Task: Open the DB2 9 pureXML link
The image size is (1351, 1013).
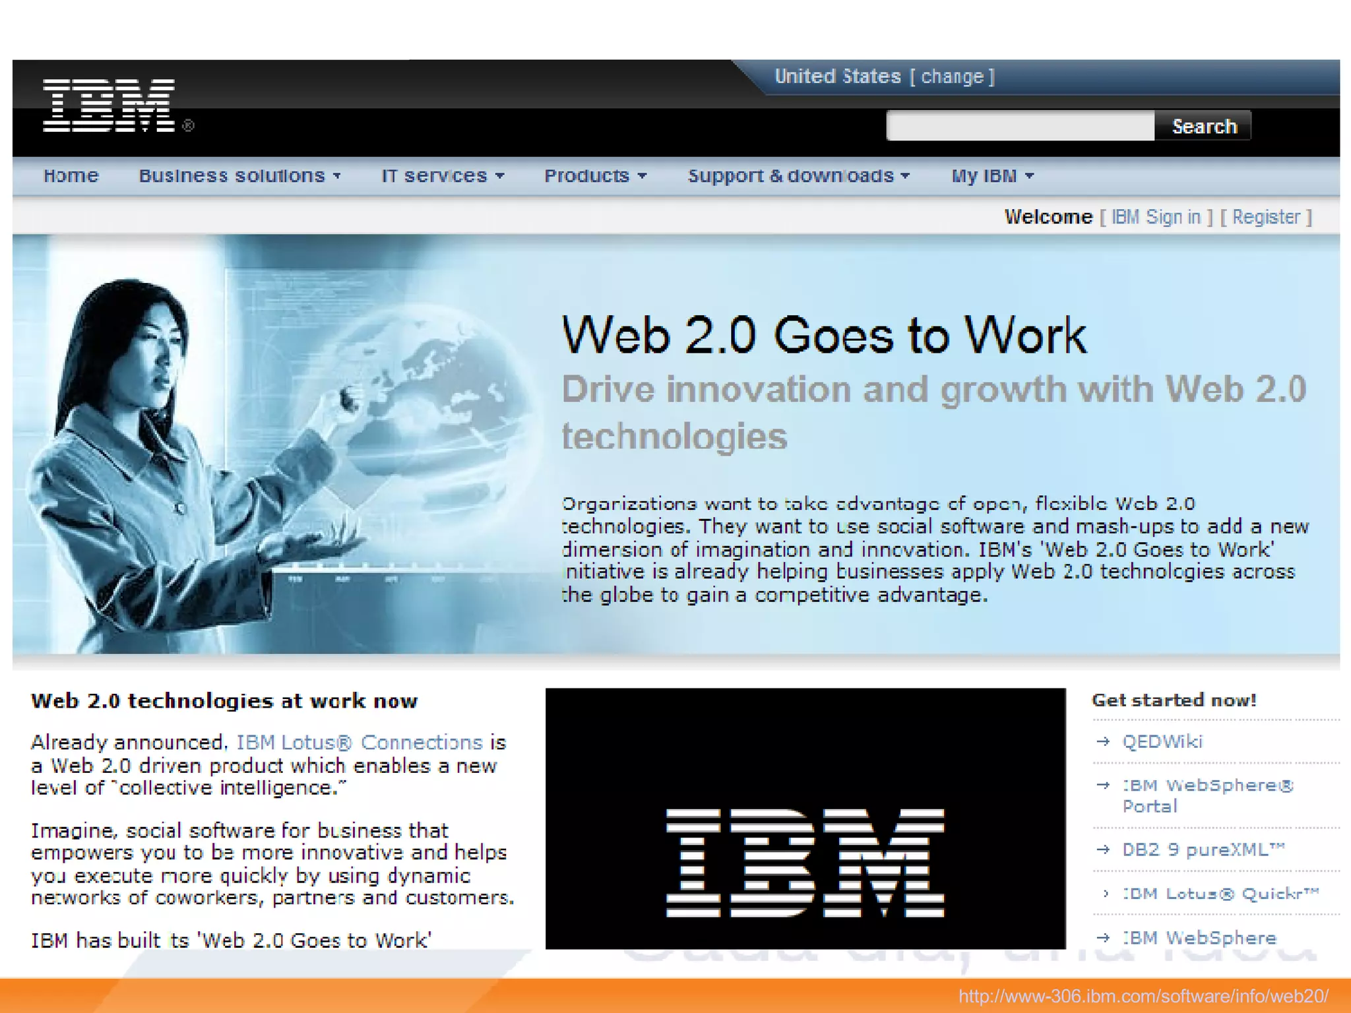Action: tap(1204, 849)
